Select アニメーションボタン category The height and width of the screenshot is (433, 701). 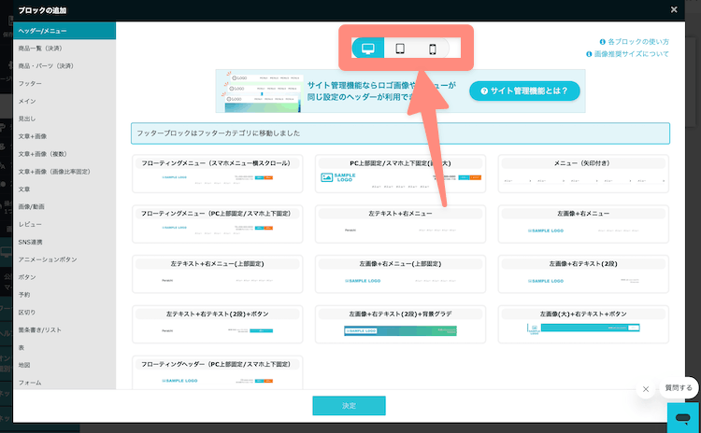point(64,259)
